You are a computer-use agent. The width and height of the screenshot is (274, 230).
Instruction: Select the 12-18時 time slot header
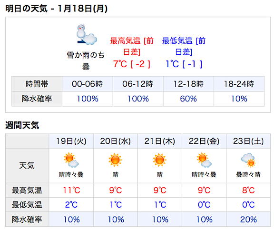pos(188,84)
